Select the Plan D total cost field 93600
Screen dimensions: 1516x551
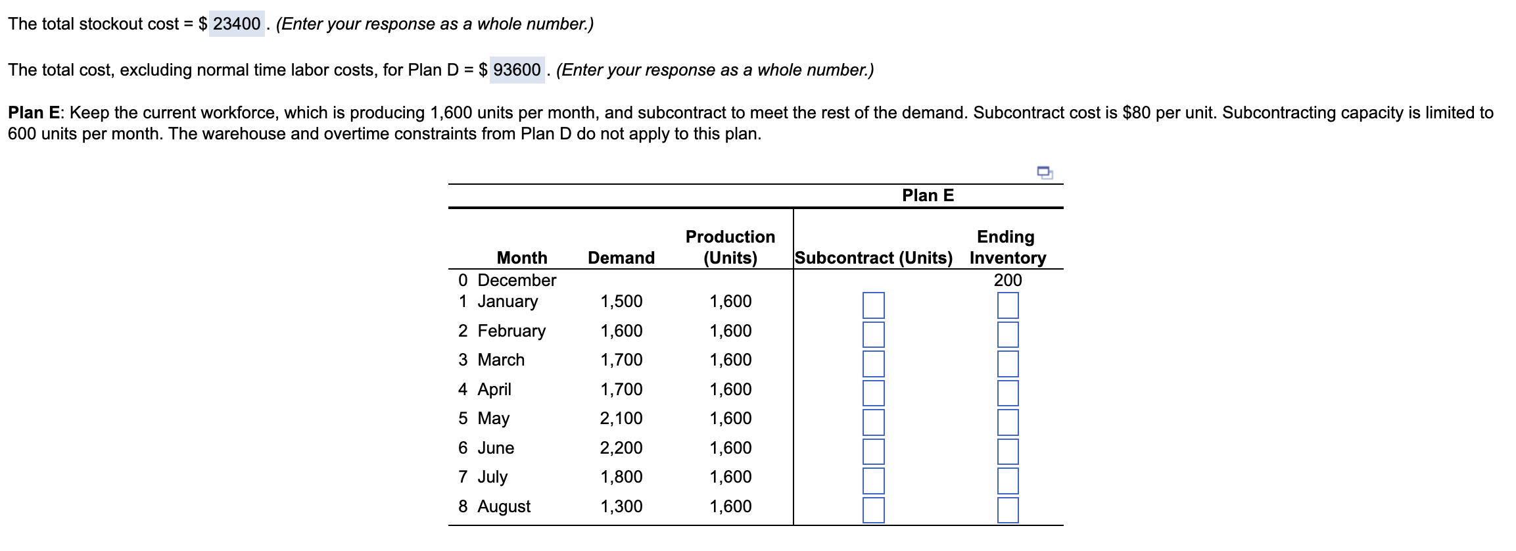[517, 70]
